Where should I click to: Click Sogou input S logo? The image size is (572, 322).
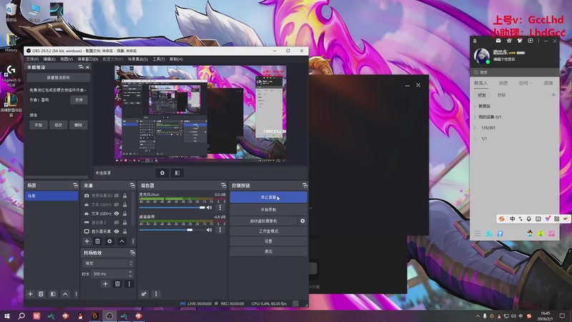tap(502, 219)
